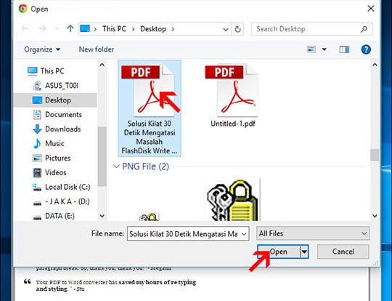Image resolution: width=392 pixels, height=301 pixels.
Task: Click the File name text box
Action: pos(183,234)
